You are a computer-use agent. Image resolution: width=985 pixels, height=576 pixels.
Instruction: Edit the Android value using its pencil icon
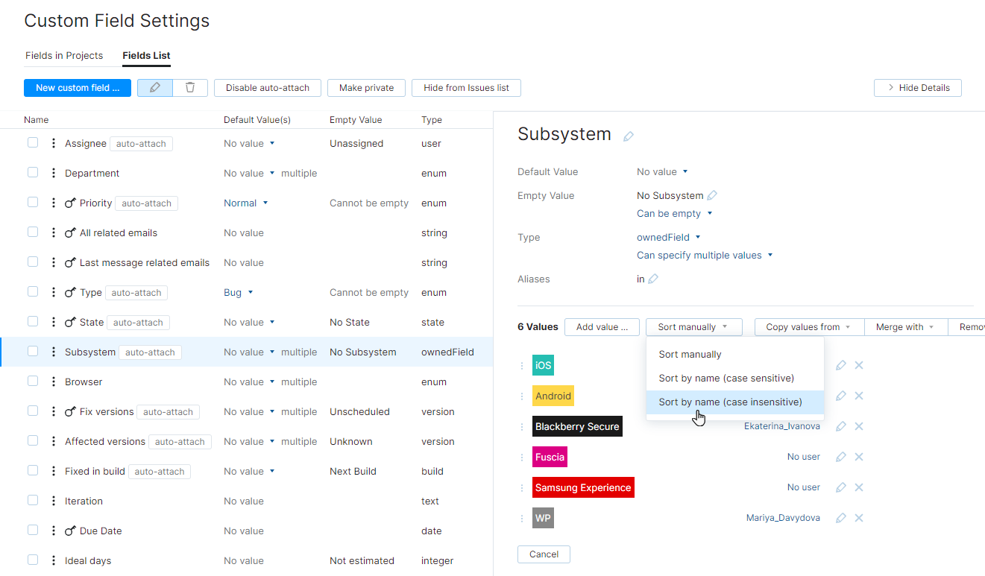841,395
